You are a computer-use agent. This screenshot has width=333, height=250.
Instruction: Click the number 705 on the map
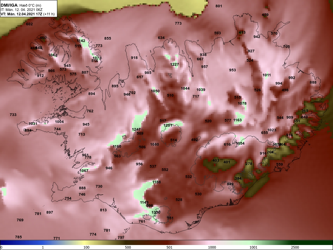click(x=286, y=47)
